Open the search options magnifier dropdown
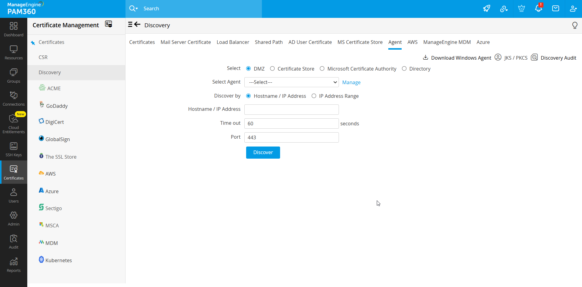This screenshot has height=287, width=582. (133, 8)
